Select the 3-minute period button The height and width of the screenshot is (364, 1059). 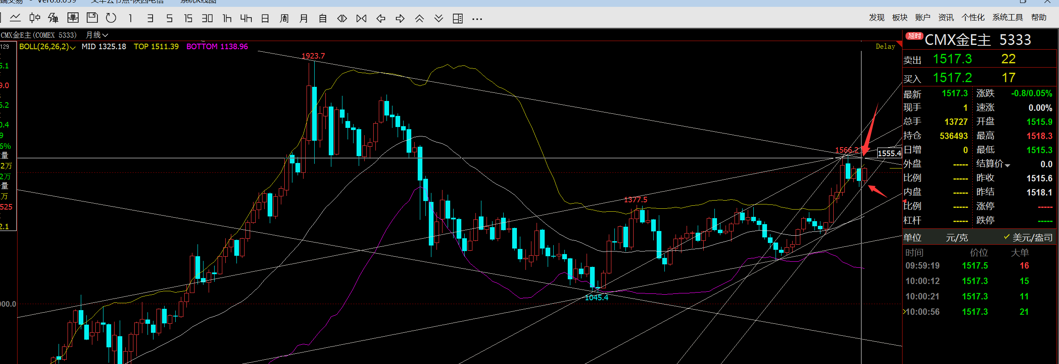[x=150, y=18]
